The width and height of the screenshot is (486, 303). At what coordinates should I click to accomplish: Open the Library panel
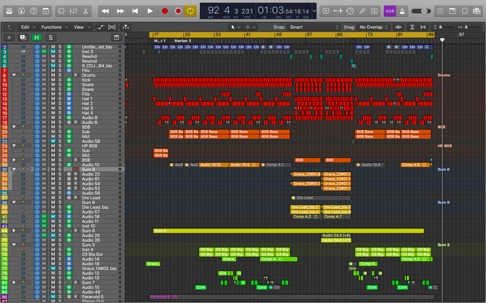point(9,11)
